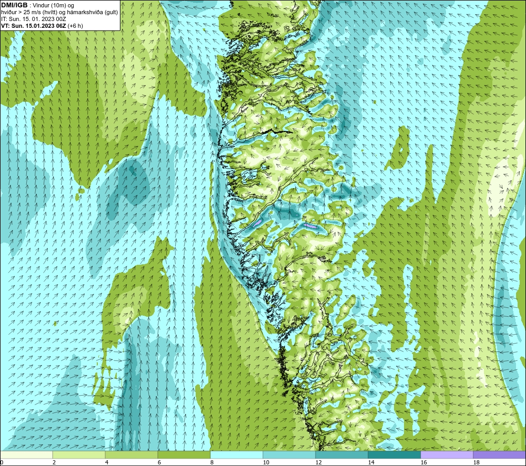Click the pale teal 10–12 m/s legend swatch

(x=289, y=454)
